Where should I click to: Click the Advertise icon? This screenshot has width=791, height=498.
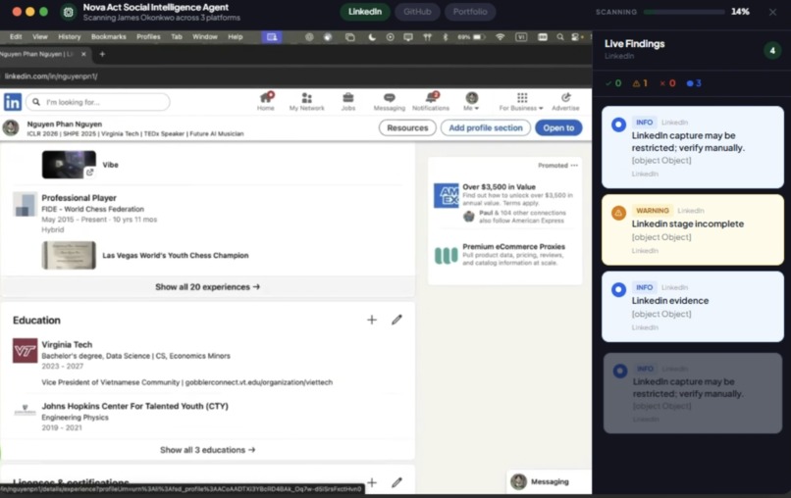tap(565, 97)
